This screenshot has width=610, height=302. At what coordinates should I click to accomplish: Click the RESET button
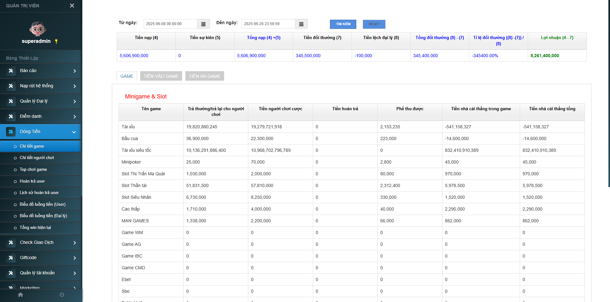(374, 24)
